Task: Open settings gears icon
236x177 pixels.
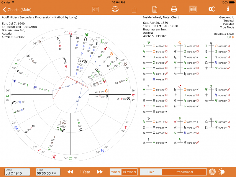Action: click(x=211, y=9)
